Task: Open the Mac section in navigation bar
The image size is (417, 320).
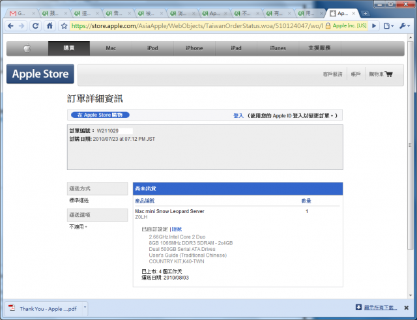Action: 111,48
